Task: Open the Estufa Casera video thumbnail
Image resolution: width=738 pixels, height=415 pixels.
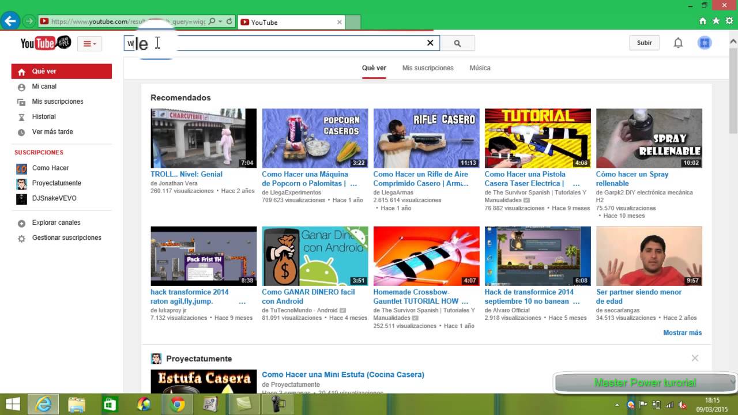Action: pos(204,382)
